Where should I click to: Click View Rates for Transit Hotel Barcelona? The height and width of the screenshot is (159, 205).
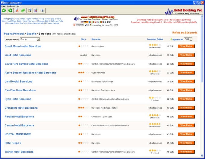[186, 152]
